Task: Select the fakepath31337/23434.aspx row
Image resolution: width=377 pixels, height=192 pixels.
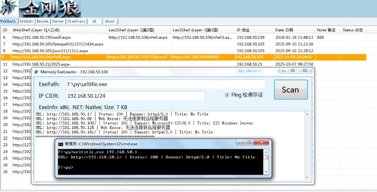Action: pyautogui.click(x=184, y=44)
